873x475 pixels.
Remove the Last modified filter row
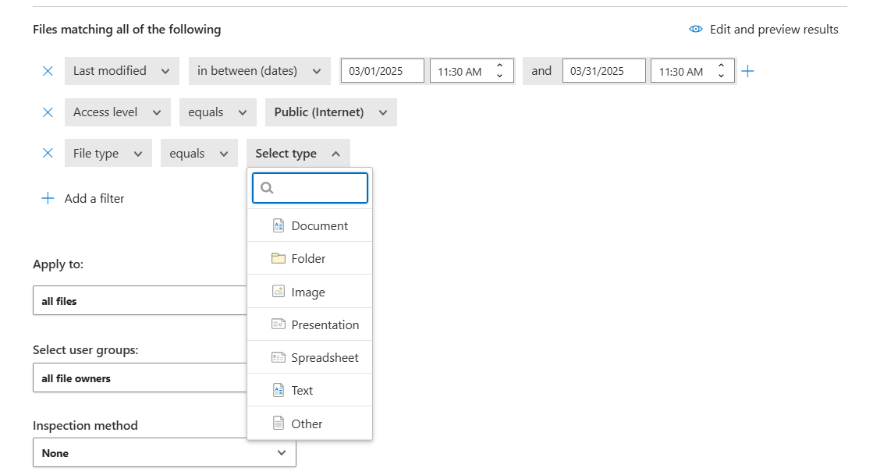[x=48, y=71]
